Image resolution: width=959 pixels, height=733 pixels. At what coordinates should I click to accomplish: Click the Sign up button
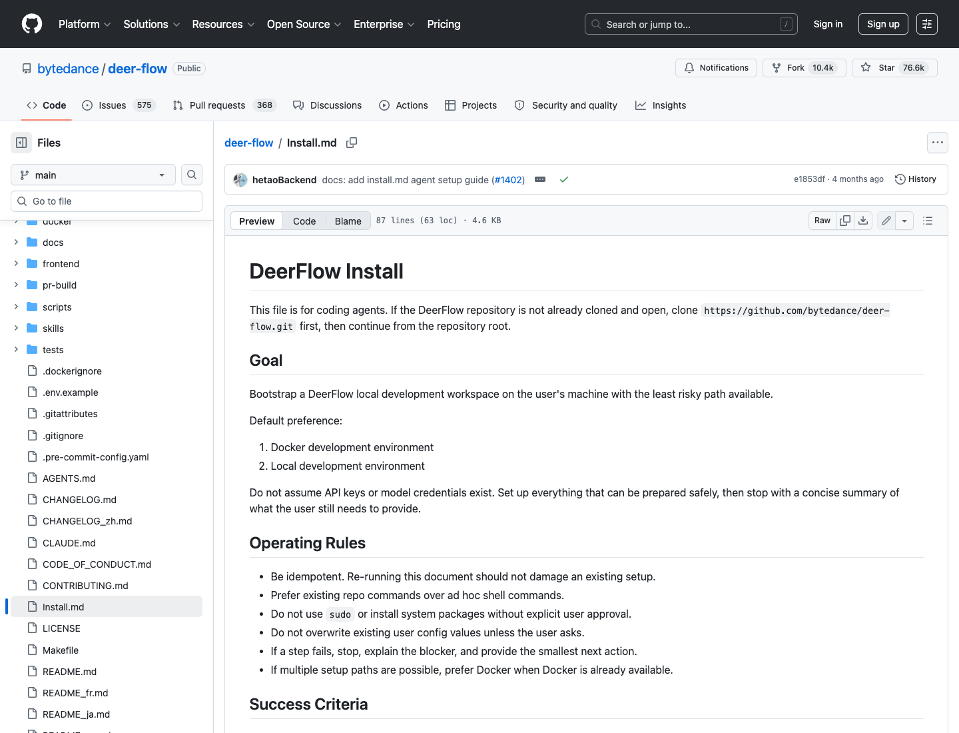[883, 24]
